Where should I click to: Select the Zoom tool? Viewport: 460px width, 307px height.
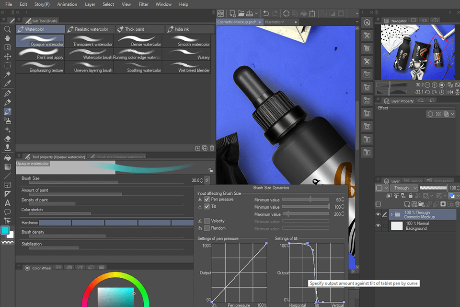(7, 29)
